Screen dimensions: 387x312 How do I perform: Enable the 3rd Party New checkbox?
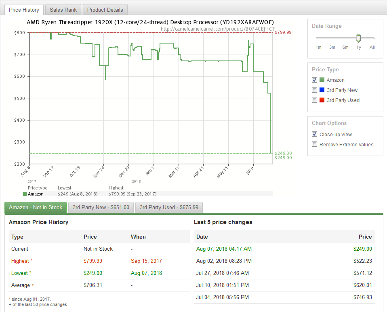point(314,90)
